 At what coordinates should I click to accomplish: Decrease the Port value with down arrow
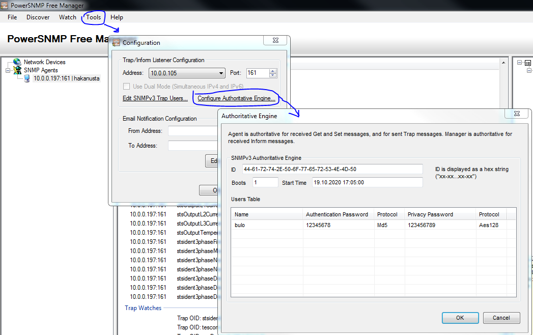273,75
